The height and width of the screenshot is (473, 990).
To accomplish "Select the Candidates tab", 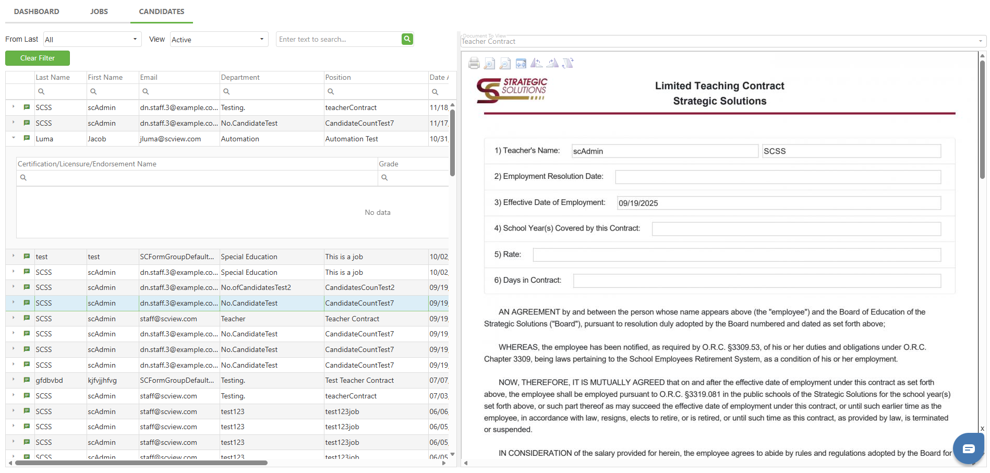I will coord(162,11).
